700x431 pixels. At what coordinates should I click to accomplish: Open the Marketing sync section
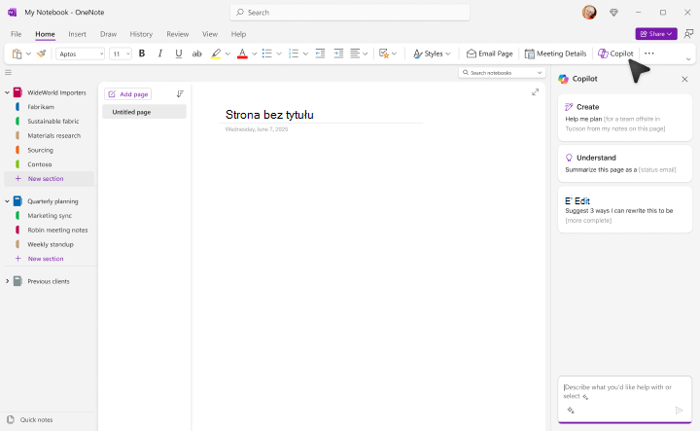pyautogui.click(x=50, y=216)
